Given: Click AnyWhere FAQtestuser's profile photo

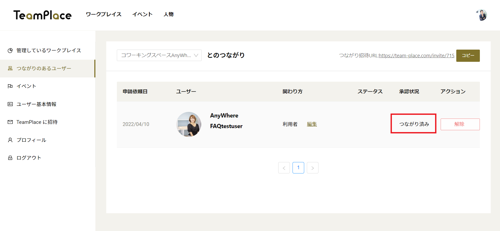Looking at the screenshot, I should (x=189, y=124).
